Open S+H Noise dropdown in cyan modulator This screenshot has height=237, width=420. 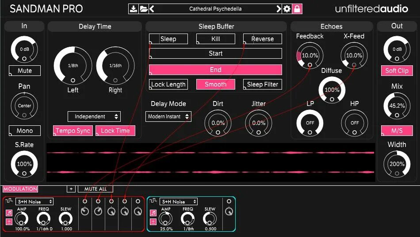[x=179, y=202]
